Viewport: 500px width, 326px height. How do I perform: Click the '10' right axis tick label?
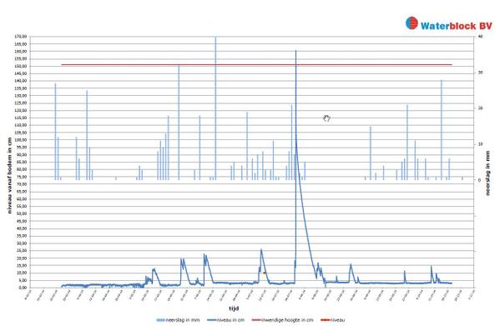click(481, 144)
